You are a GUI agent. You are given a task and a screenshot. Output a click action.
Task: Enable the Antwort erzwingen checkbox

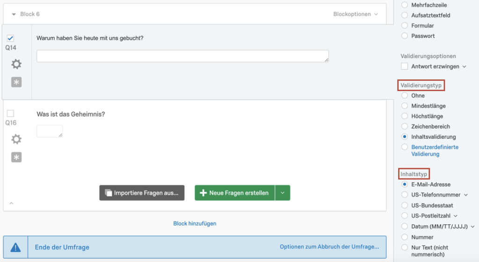tap(405, 66)
